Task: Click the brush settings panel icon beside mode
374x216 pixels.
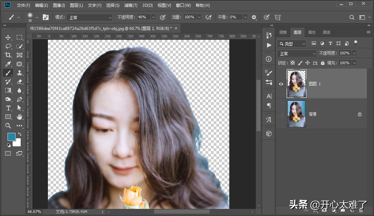Action: [46, 17]
